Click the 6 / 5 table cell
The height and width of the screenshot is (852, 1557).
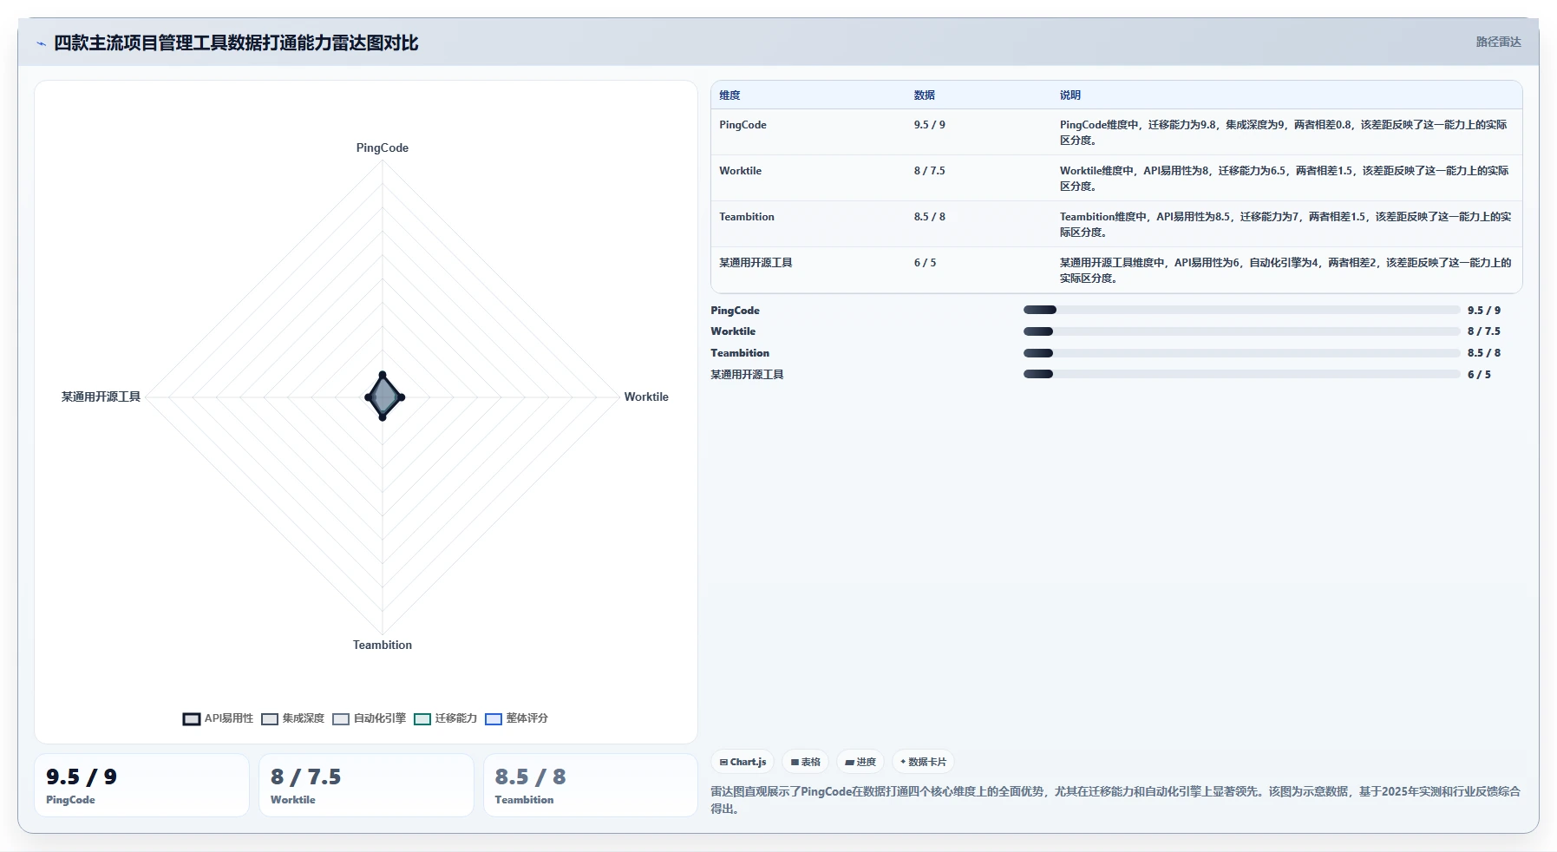925,263
